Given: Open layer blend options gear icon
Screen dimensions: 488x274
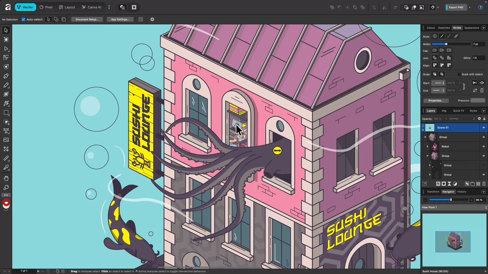Looking at the screenshot, I should click(x=479, y=119).
